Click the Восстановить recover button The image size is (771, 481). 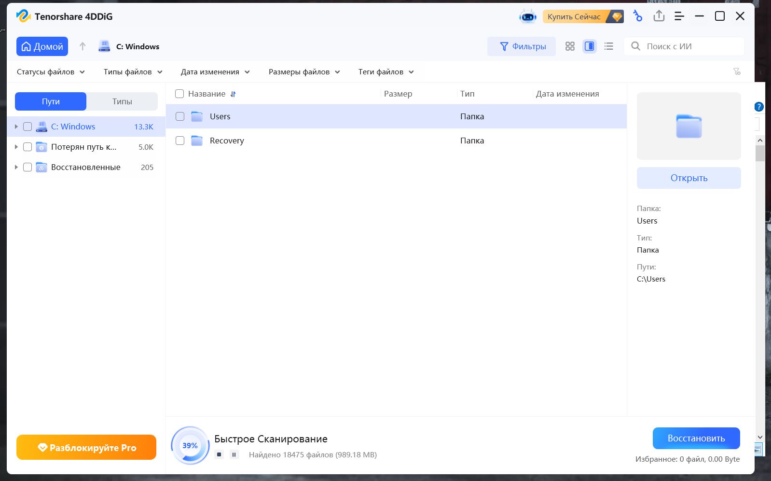(696, 438)
